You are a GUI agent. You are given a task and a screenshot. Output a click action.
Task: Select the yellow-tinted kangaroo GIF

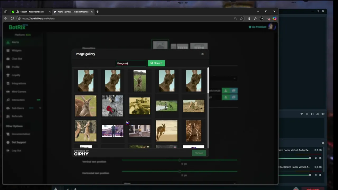[140, 106]
